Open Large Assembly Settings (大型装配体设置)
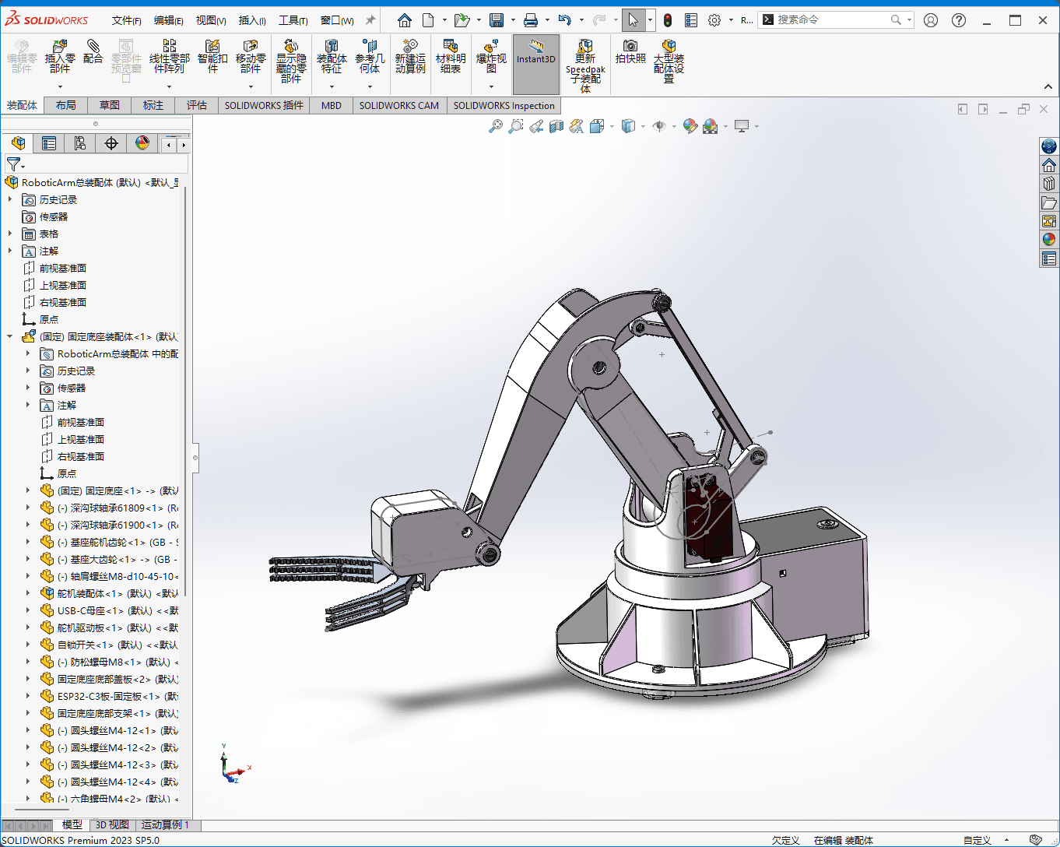The image size is (1060, 847). (669, 61)
